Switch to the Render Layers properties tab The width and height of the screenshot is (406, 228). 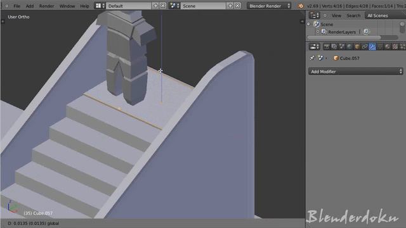334,46
